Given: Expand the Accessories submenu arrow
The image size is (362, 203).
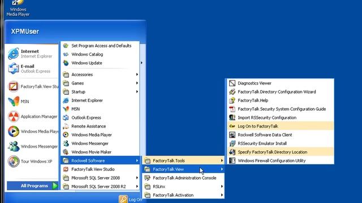Looking at the screenshot, I should pyautogui.click(x=137, y=74).
